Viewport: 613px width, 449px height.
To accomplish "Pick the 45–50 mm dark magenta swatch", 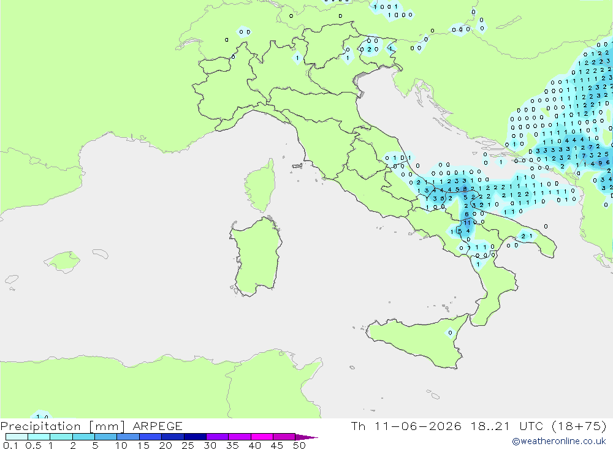I will click(284, 437).
